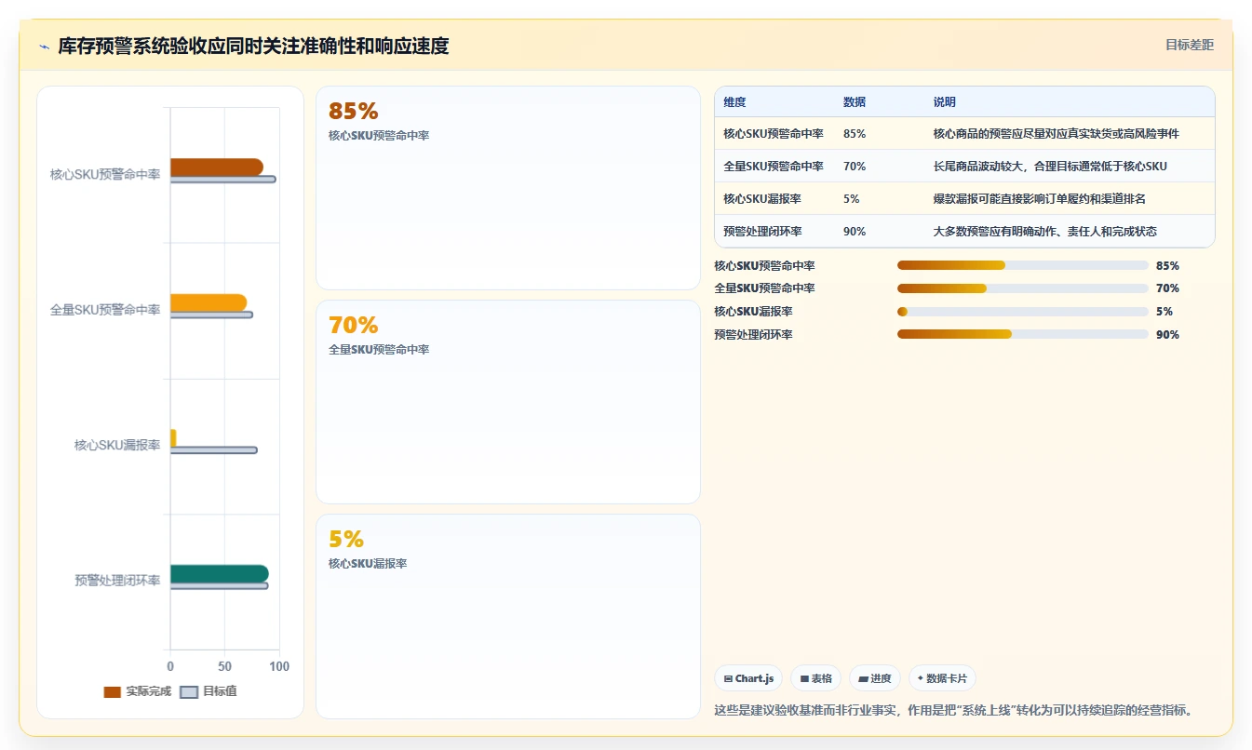
Task: Click the 目标差距 label in header
Action: pyautogui.click(x=1190, y=45)
